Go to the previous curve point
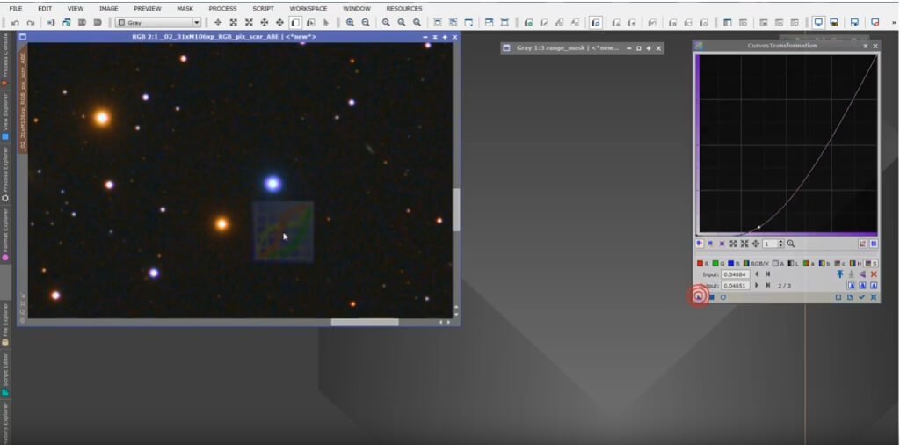This screenshot has width=900, height=445. click(757, 274)
